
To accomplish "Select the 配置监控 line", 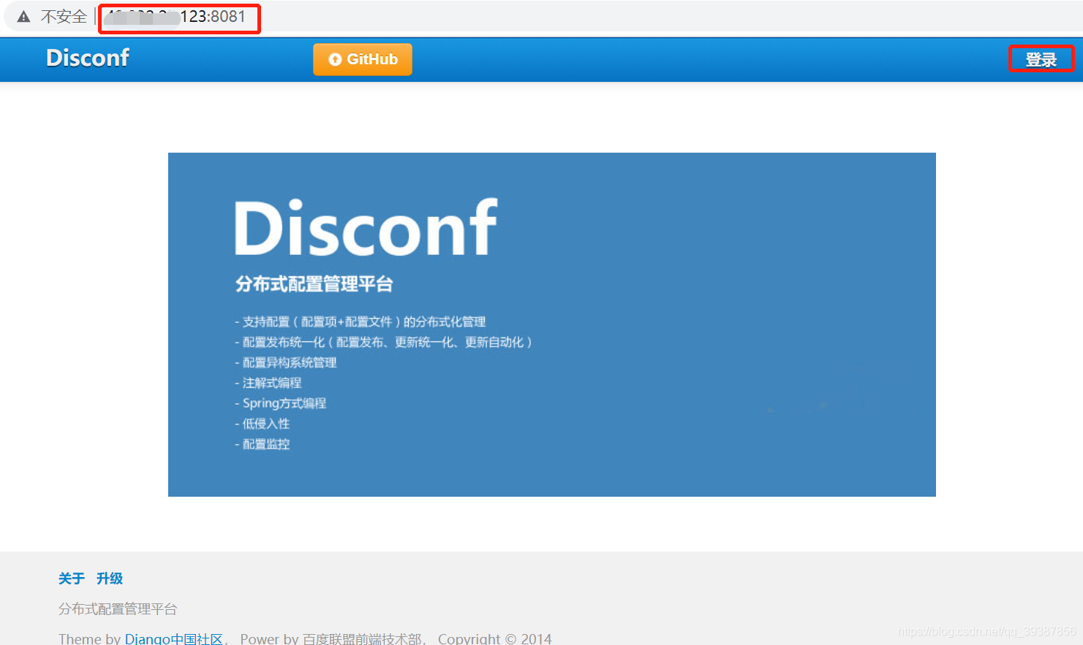I will tap(262, 444).
